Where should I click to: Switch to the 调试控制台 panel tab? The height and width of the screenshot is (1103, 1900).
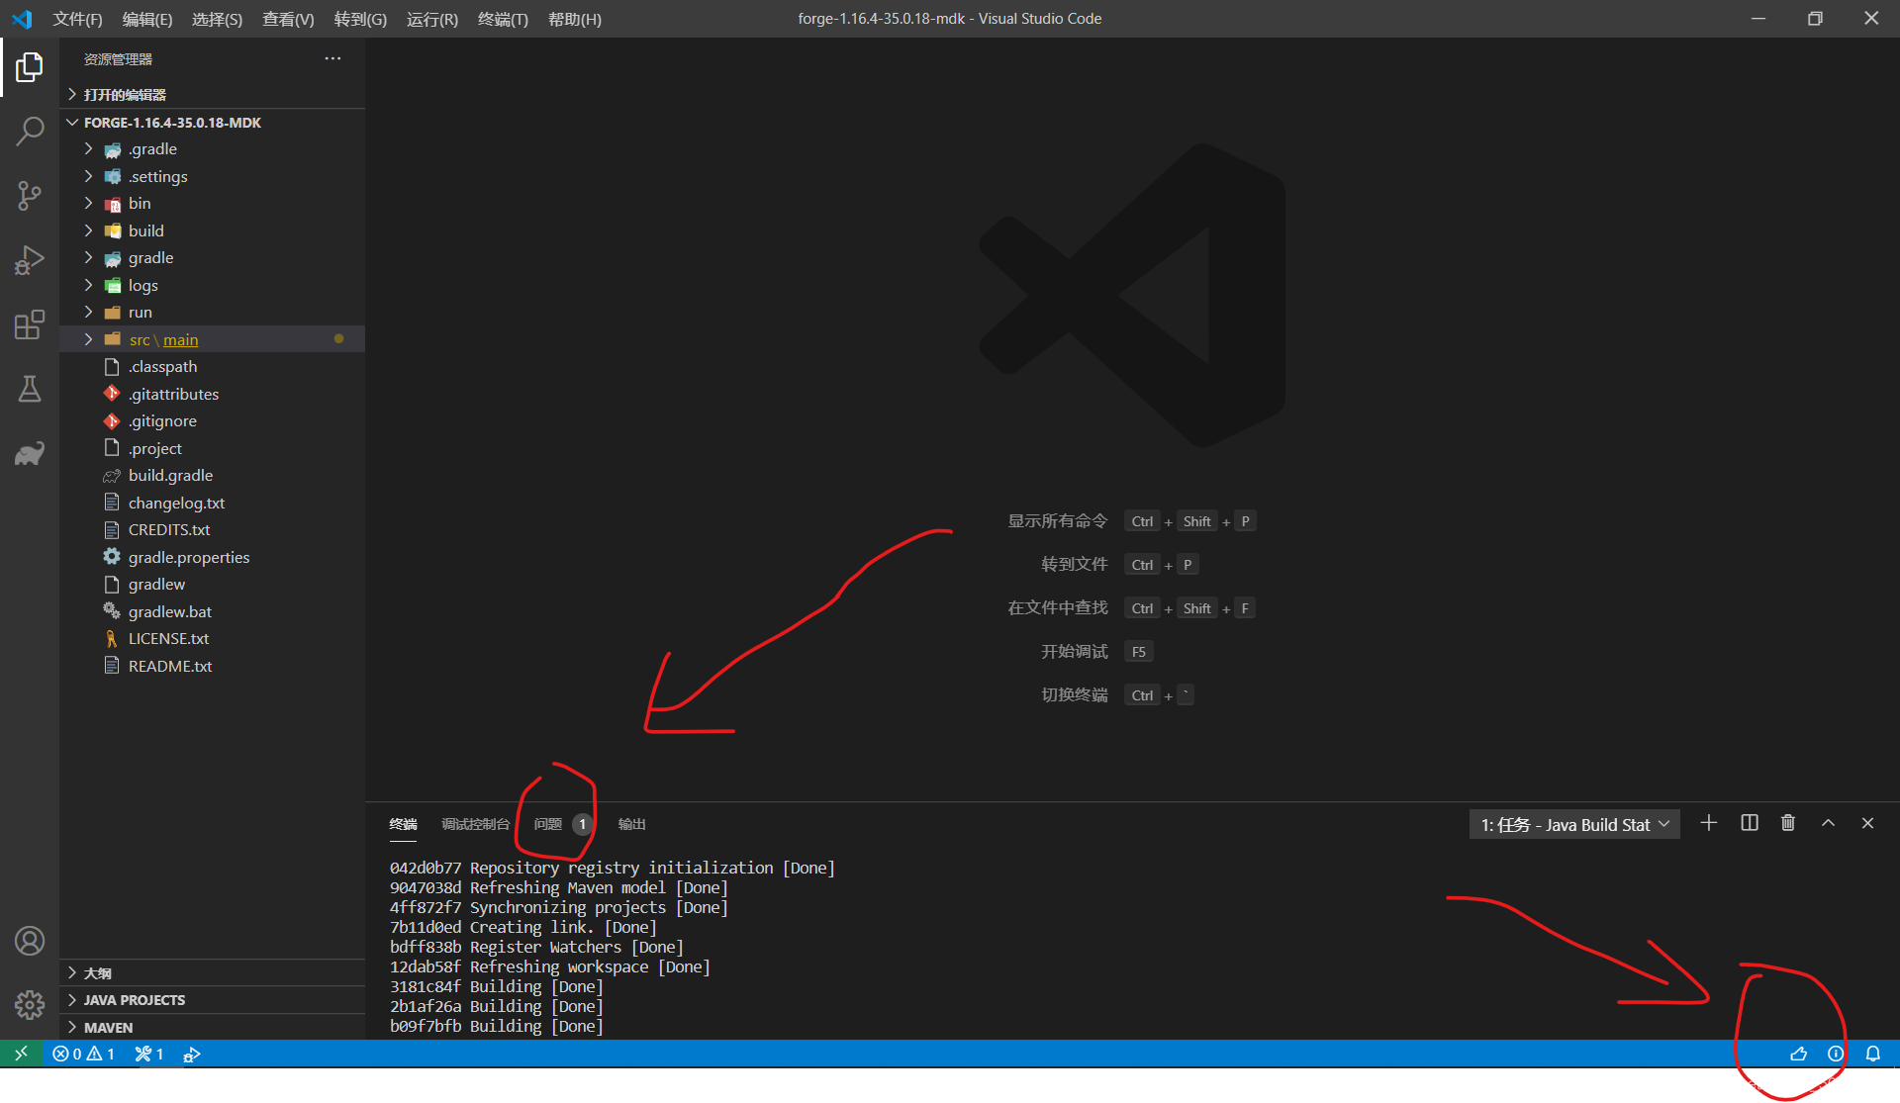pyautogui.click(x=475, y=824)
